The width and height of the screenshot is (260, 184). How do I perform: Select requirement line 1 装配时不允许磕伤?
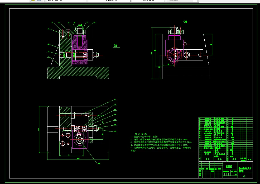click(x=144, y=137)
